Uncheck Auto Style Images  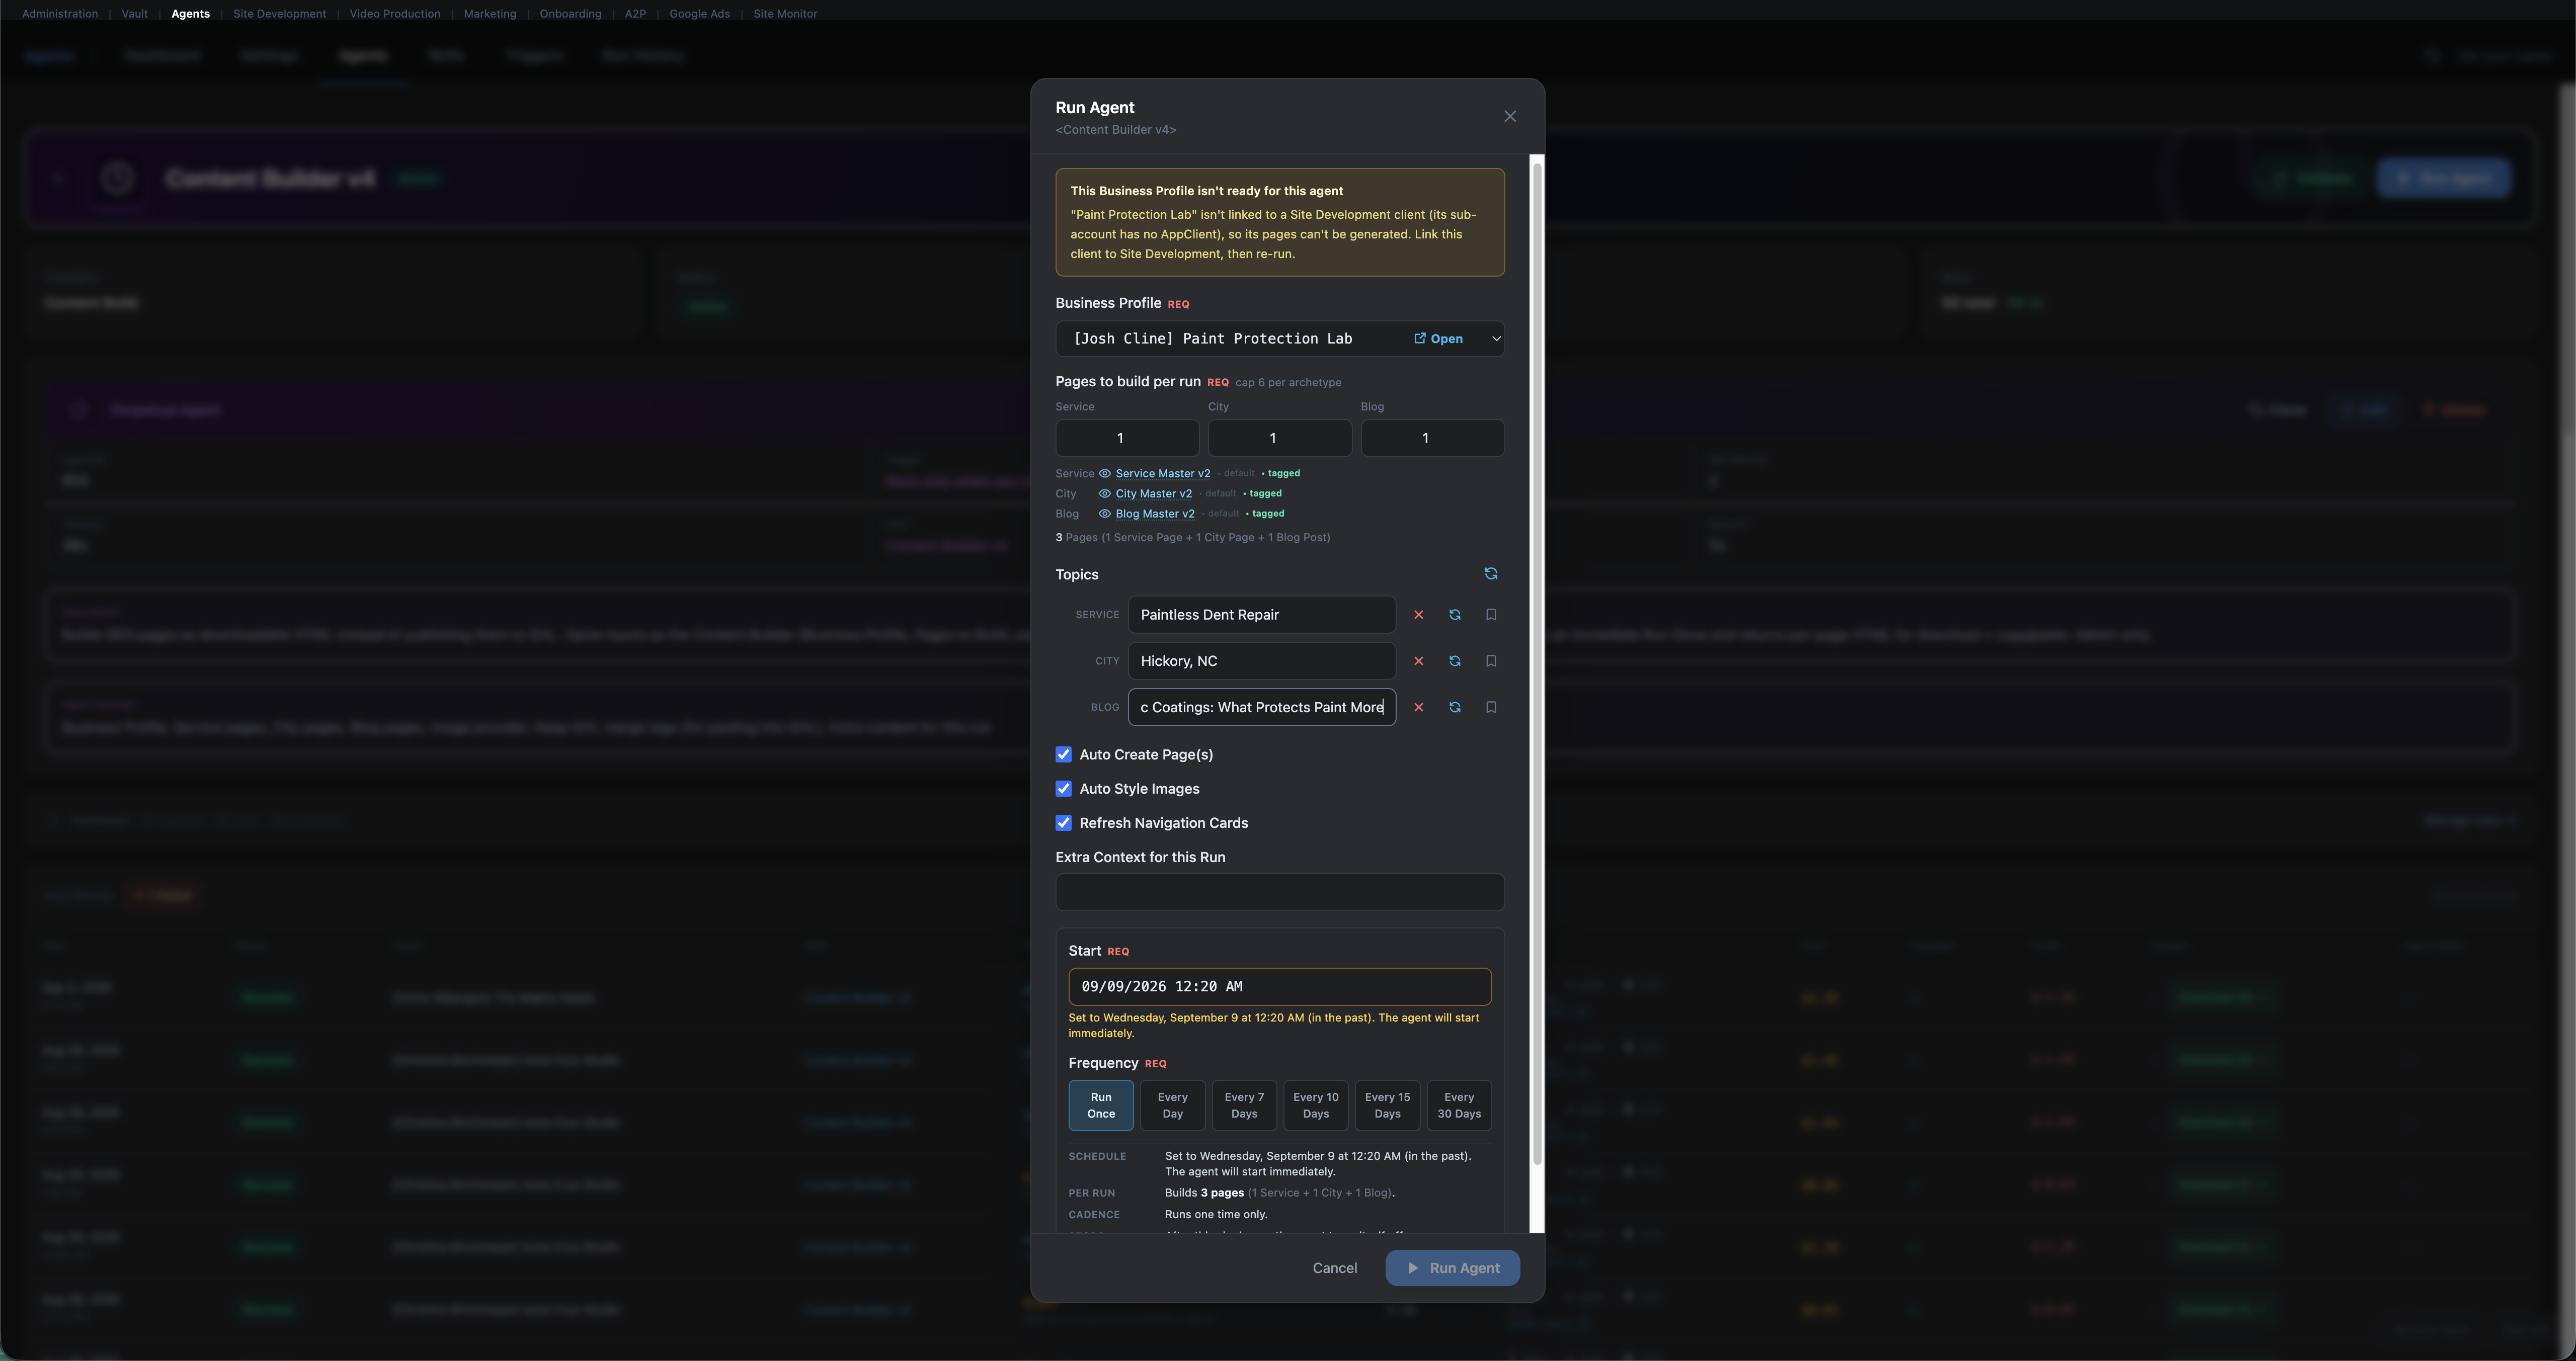click(1063, 789)
